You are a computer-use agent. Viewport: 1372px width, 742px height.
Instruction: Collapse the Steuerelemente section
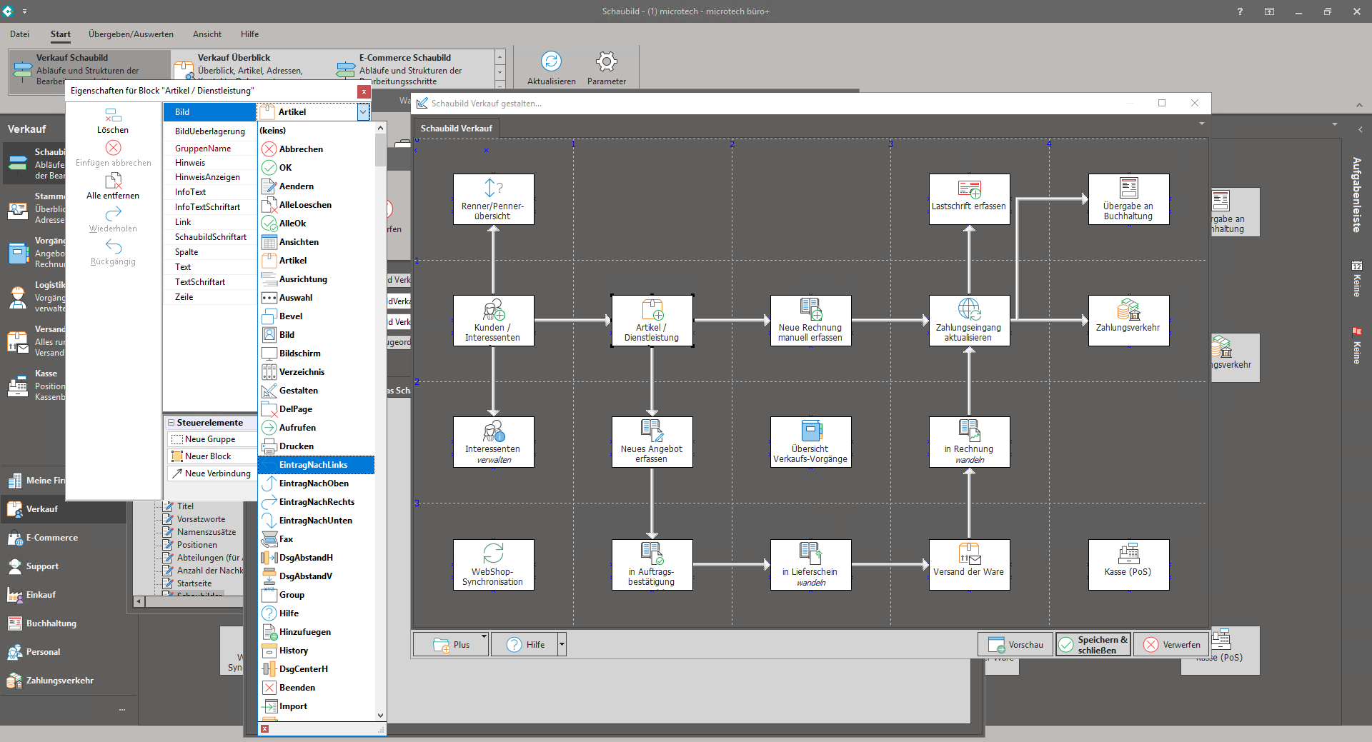[x=171, y=423]
